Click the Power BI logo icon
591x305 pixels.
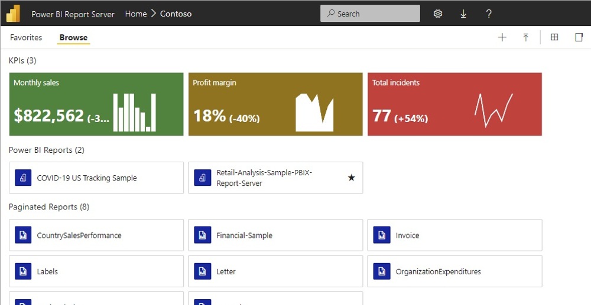(x=13, y=13)
